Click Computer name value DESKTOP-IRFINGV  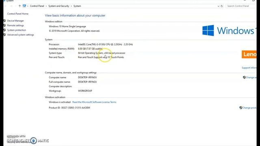[87, 77]
